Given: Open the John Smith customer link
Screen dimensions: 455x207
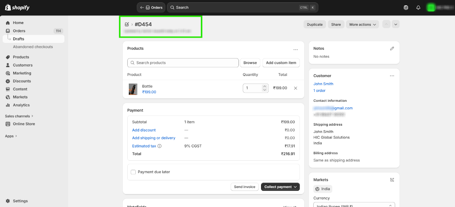Looking at the screenshot, I should tap(323, 84).
